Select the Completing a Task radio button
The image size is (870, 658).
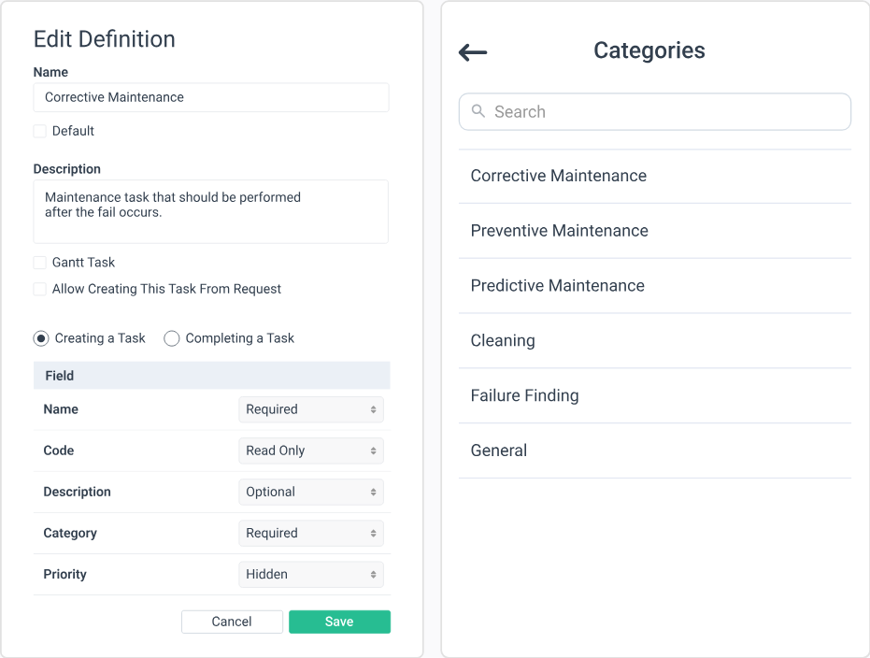click(x=172, y=338)
